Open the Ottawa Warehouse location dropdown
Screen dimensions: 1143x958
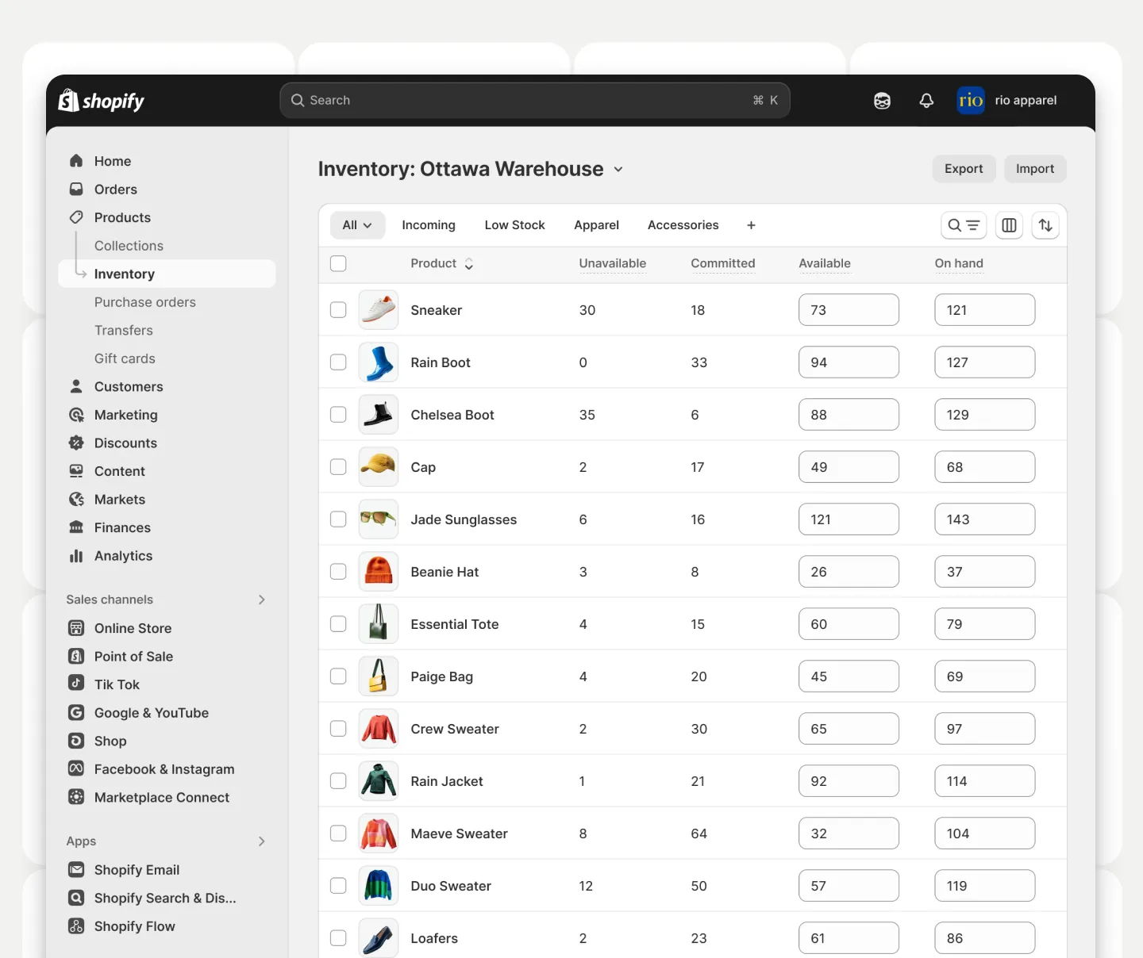618,170
